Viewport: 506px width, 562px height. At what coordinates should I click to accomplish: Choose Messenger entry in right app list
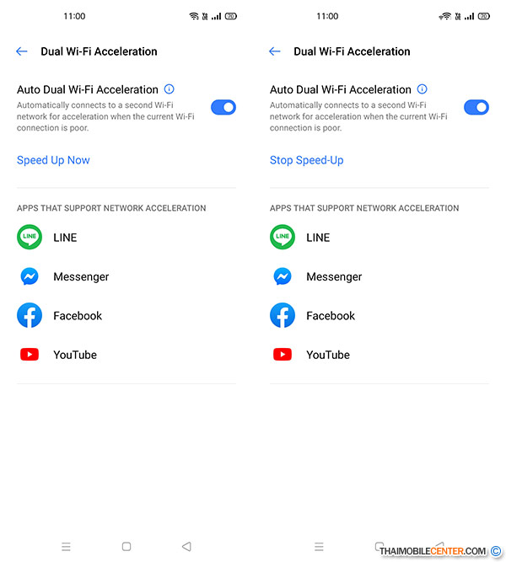(x=379, y=276)
